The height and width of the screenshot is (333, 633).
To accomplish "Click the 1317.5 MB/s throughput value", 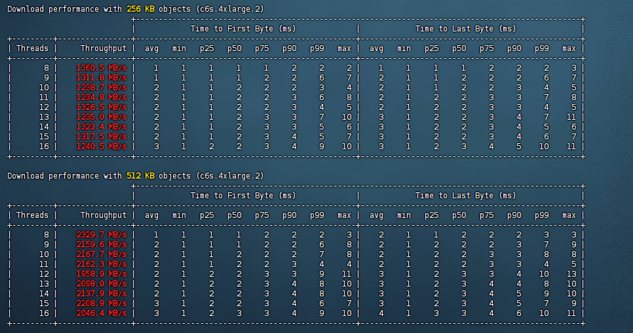I will click(x=102, y=137).
